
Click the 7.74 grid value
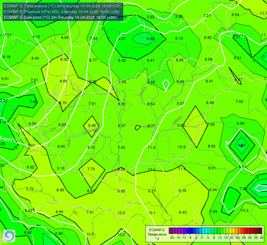(x=122, y=82)
